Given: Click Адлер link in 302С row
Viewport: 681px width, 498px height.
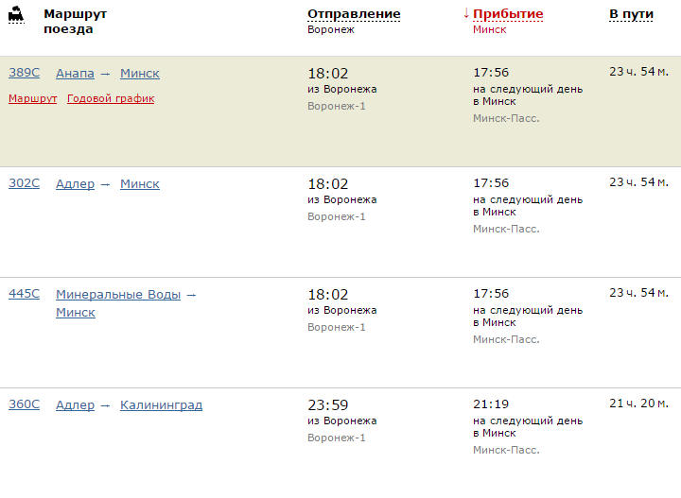Looking at the screenshot, I should (x=75, y=184).
